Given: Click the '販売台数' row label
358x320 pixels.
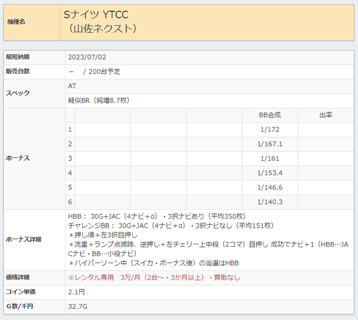Looking at the screenshot, I should tap(17, 72).
